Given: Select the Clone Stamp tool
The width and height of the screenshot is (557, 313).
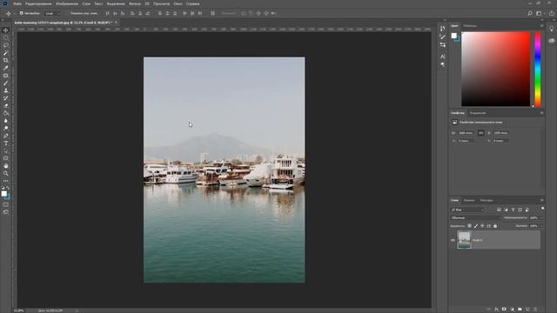Looking at the screenshot, I should [6, 90].
